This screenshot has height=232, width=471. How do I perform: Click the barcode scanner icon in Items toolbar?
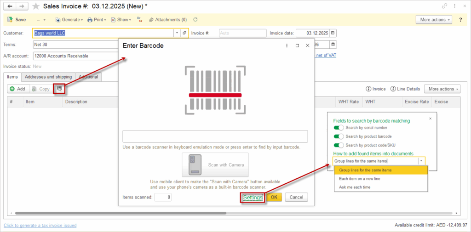pyautogui.click(x=59, y=89)
